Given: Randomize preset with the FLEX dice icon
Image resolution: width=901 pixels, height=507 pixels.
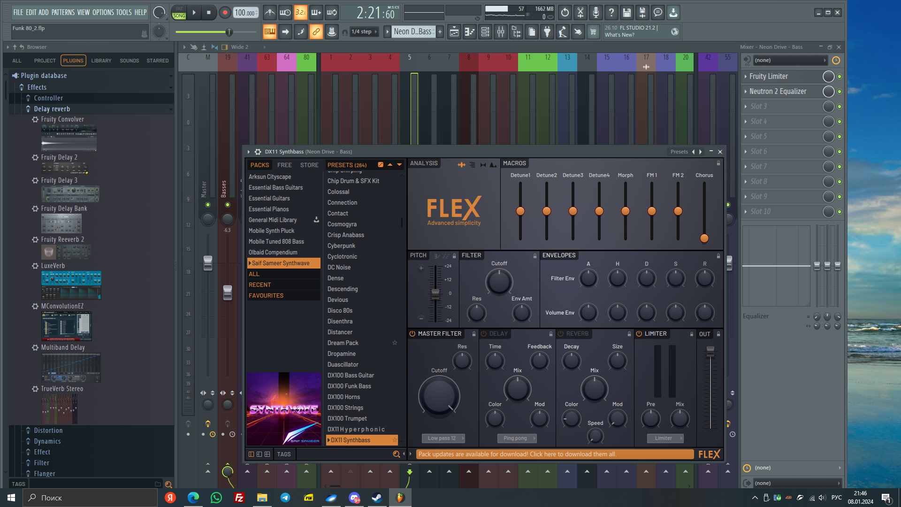Looking at the screenshot, I should click(x=381, y=165).
